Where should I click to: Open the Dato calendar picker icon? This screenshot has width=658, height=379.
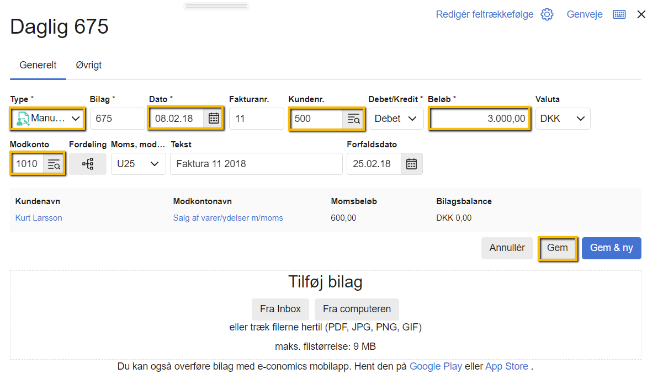click(214, 119)
